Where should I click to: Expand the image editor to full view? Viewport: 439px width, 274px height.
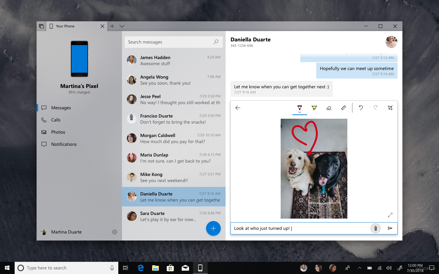tap(390, 215)
